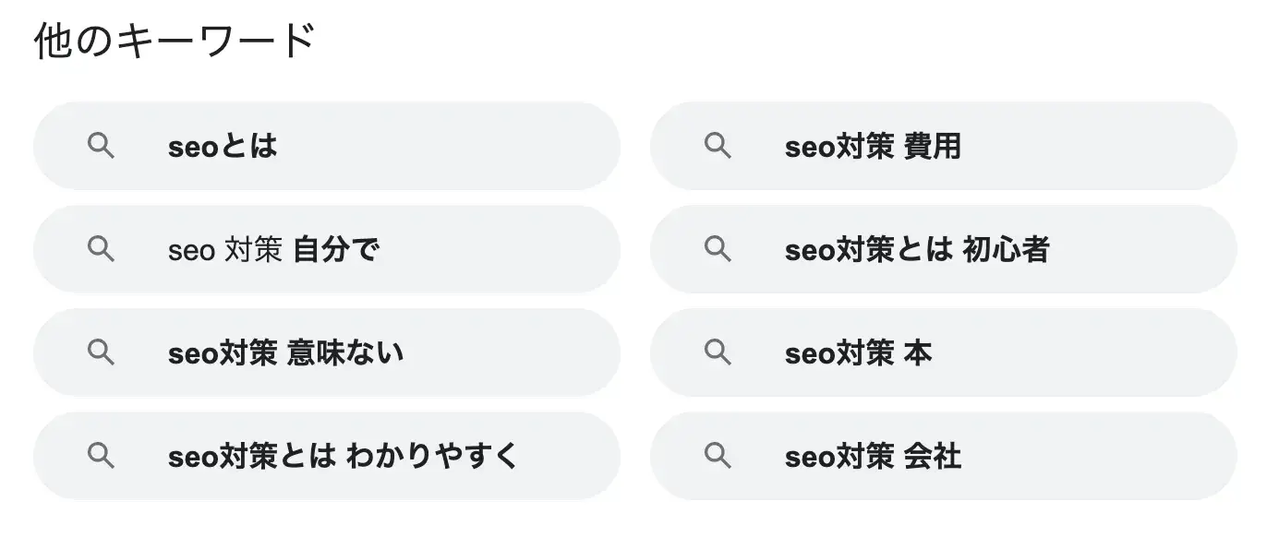Choose the 'seo対策とは わかりやすく' keyword
The image size is (1267, 537).
[327, 456]
